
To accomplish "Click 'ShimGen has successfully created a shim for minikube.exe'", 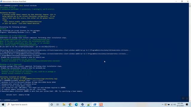I will click(x=23, y=68).
